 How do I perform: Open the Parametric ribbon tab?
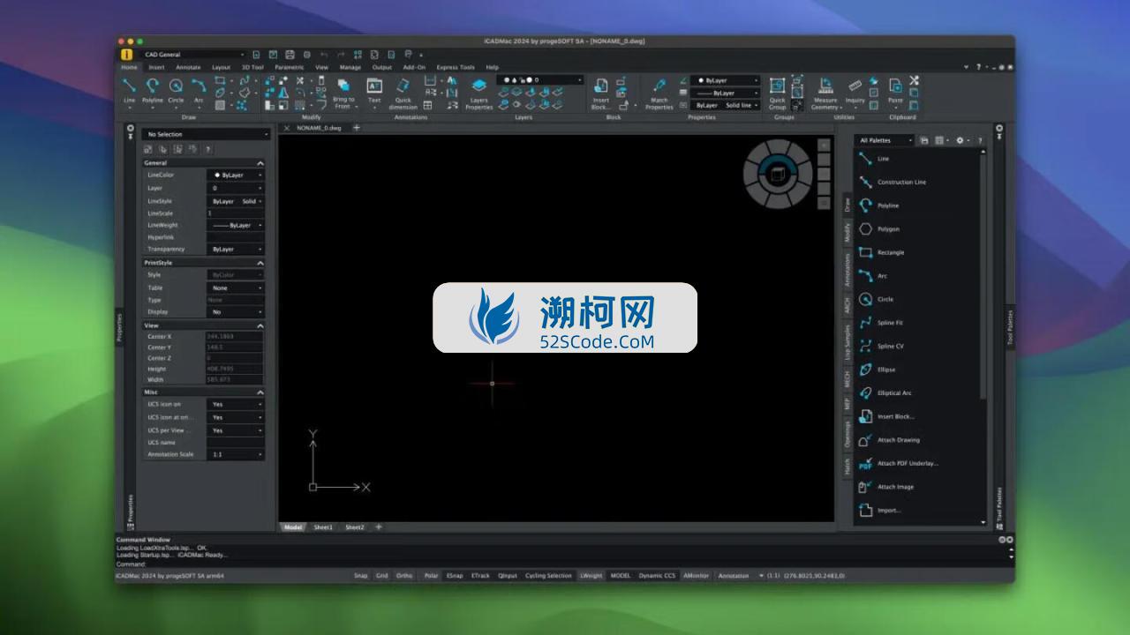tap(289, 67)
